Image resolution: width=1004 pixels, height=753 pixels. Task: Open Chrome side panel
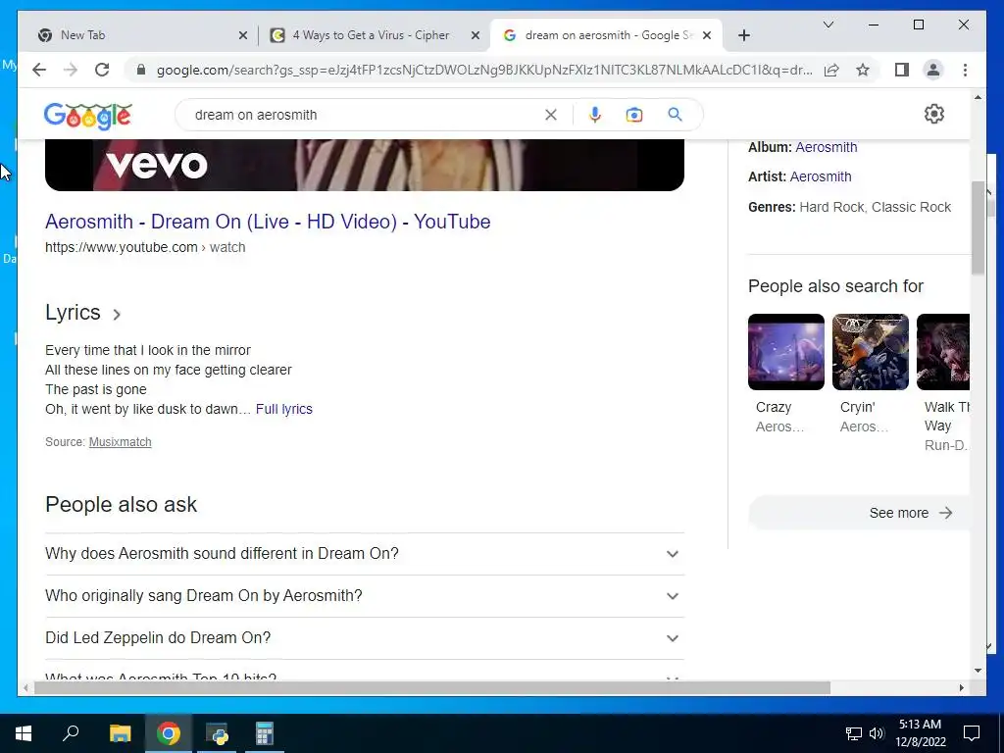(902, 70)
